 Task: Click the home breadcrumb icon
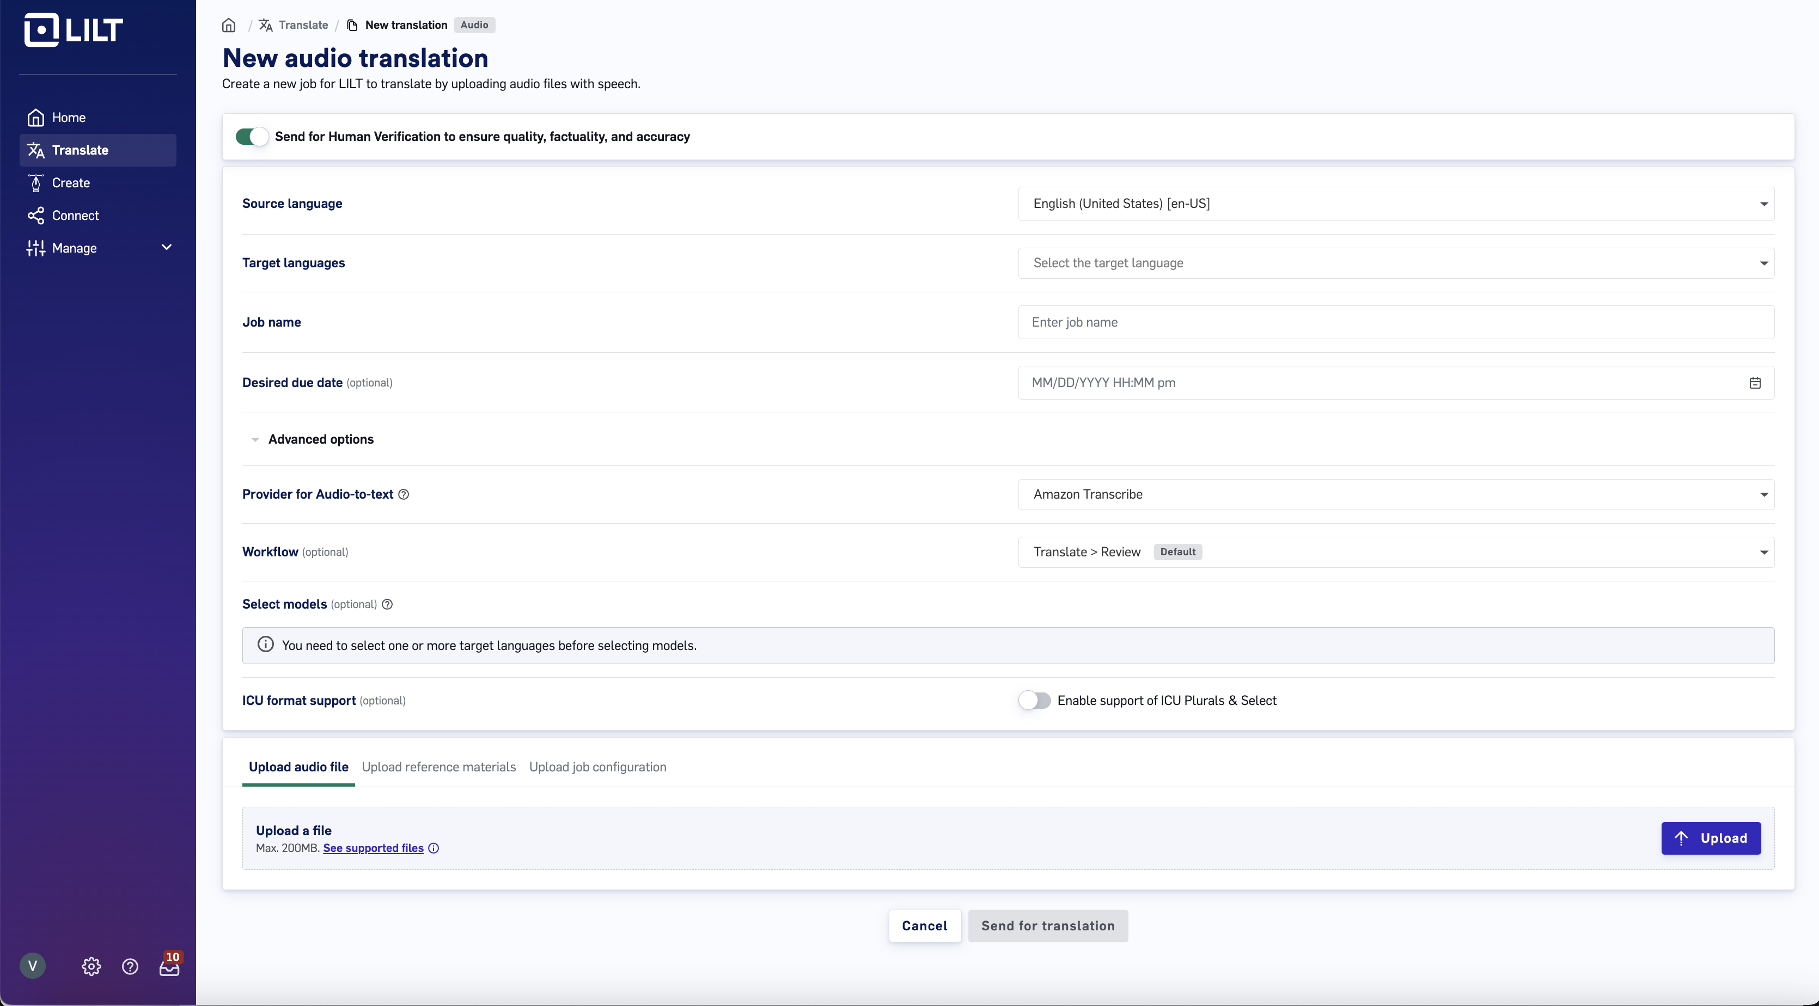[229, 26]
